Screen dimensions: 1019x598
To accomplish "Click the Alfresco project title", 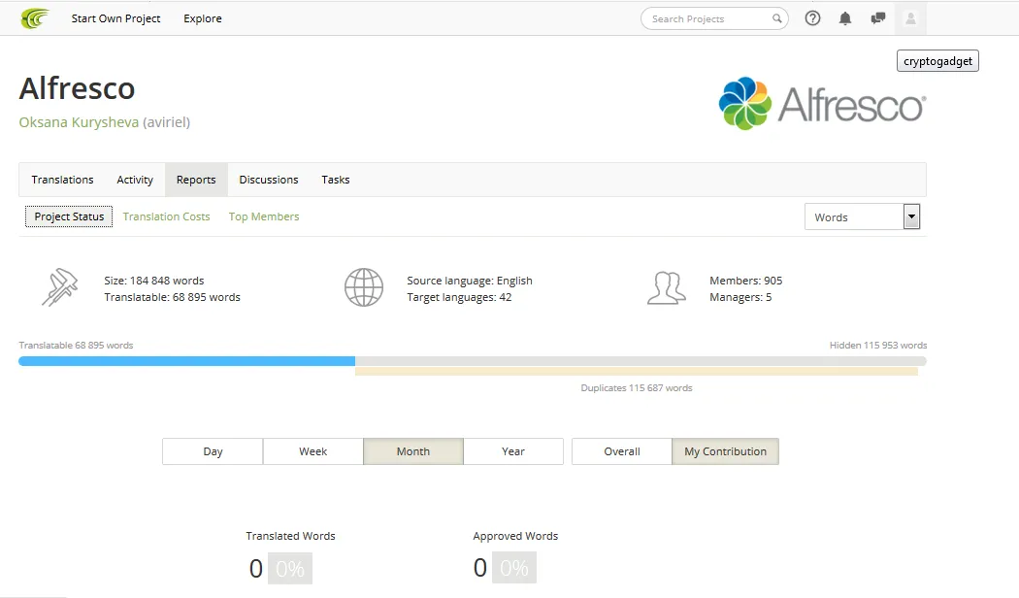I will pos(77,88).
